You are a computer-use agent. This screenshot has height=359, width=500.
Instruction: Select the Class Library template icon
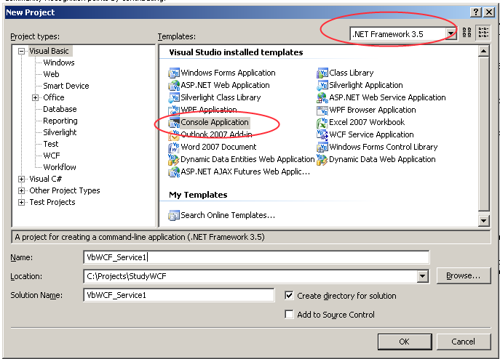click(x=322, y=73)
